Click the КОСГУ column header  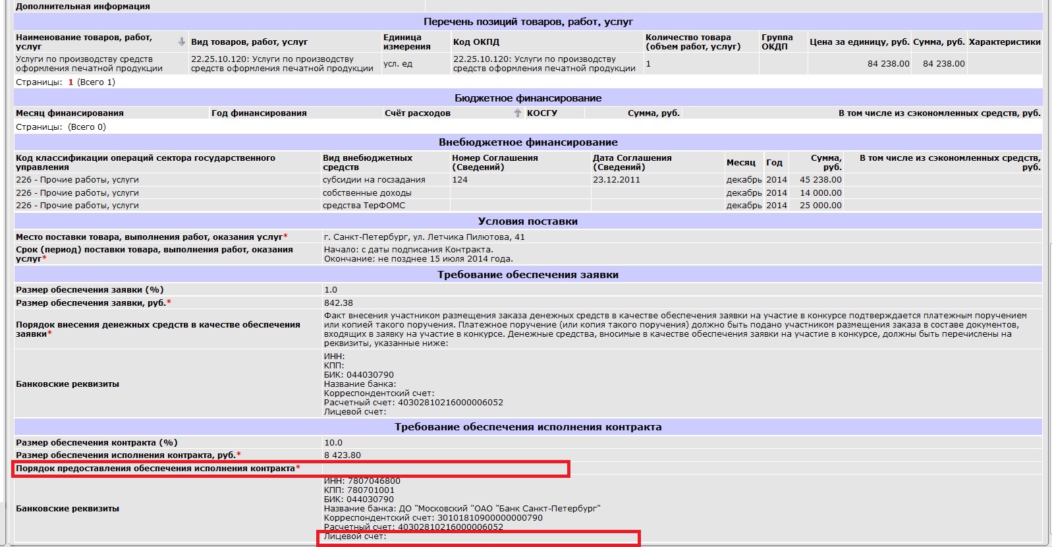541,113
